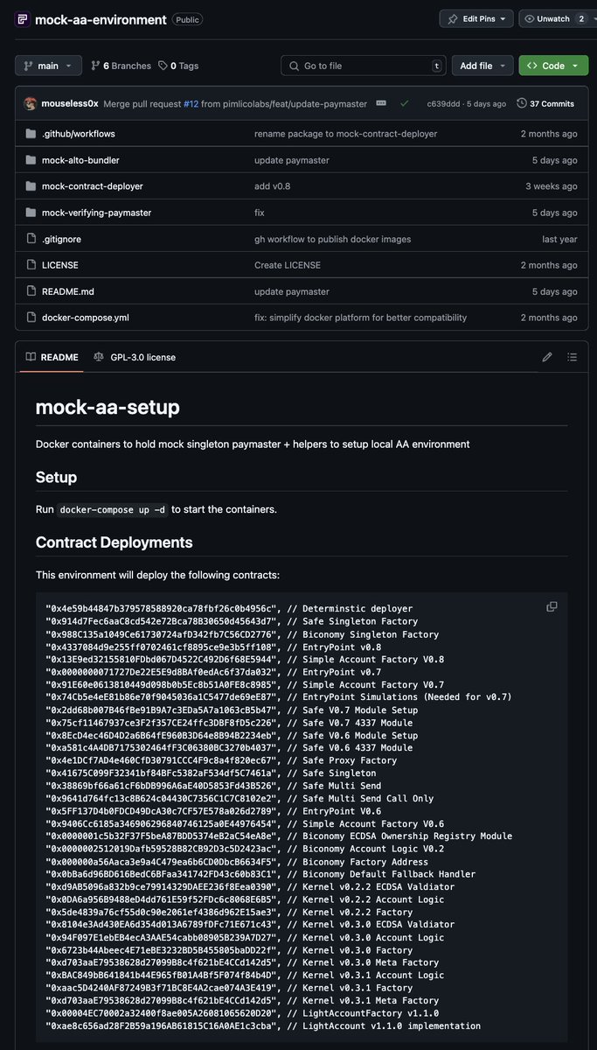Click the Contract Deployments heading

(x=115, y=542)
